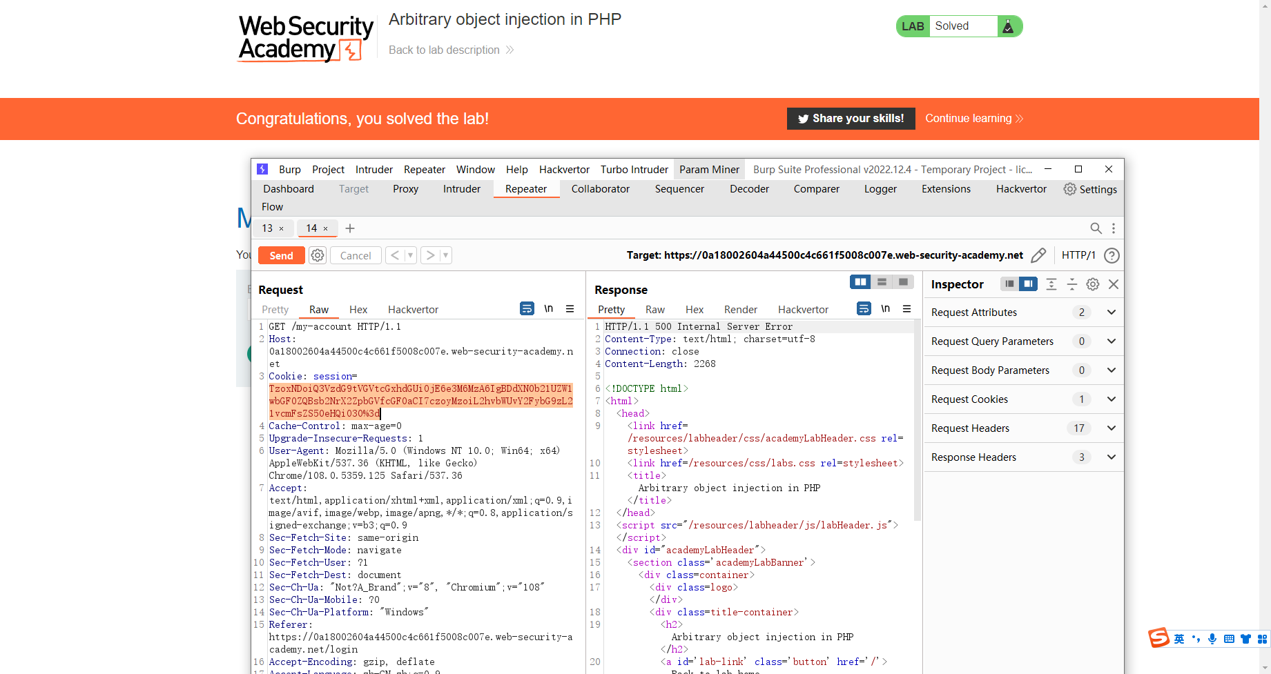
Task: Select top-bottom request/response layout
Action: [882, 281]
